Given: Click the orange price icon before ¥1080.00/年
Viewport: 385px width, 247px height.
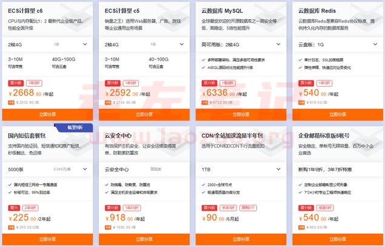Looking at the screenshot, I should point(108,228).
